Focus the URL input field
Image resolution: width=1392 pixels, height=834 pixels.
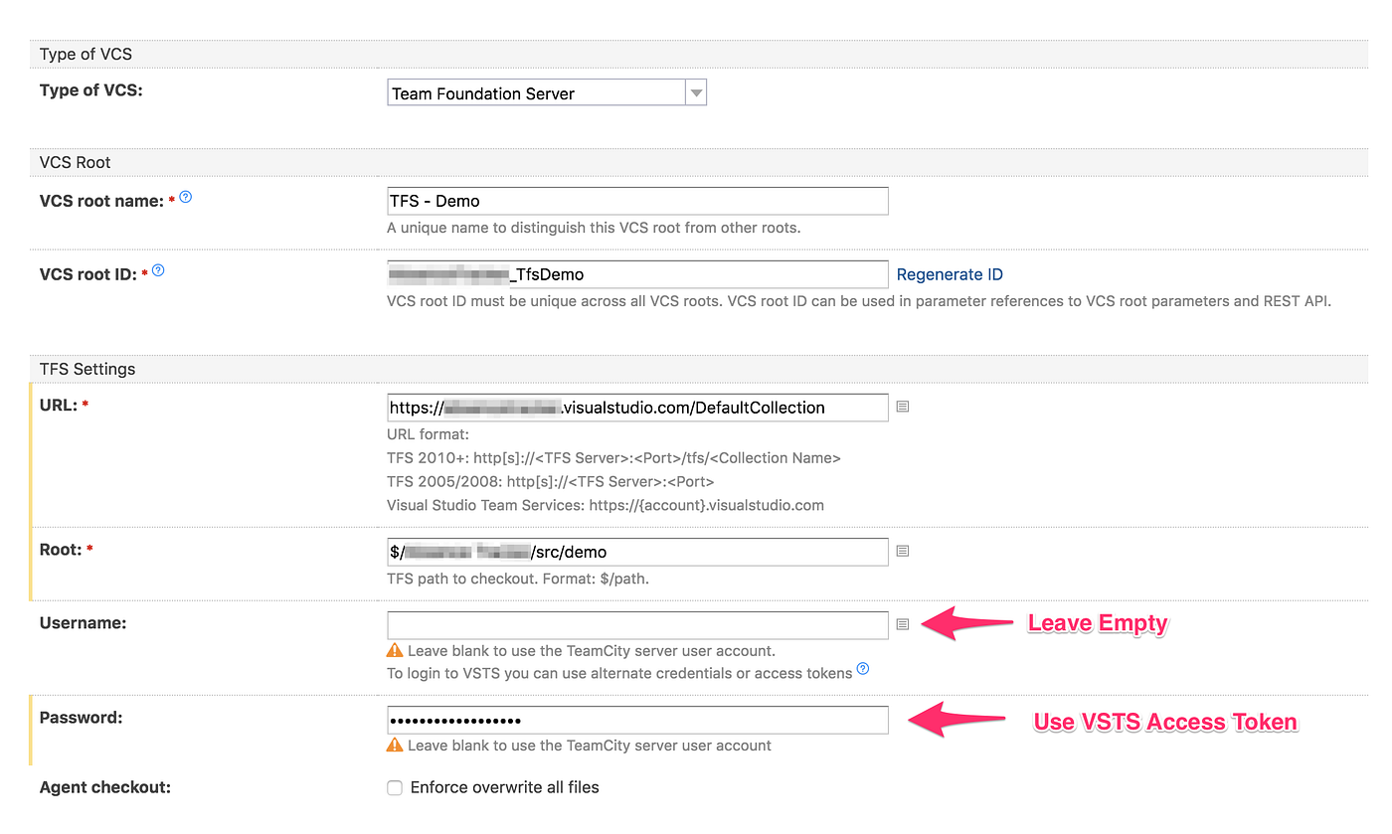[x=636, y=407]
